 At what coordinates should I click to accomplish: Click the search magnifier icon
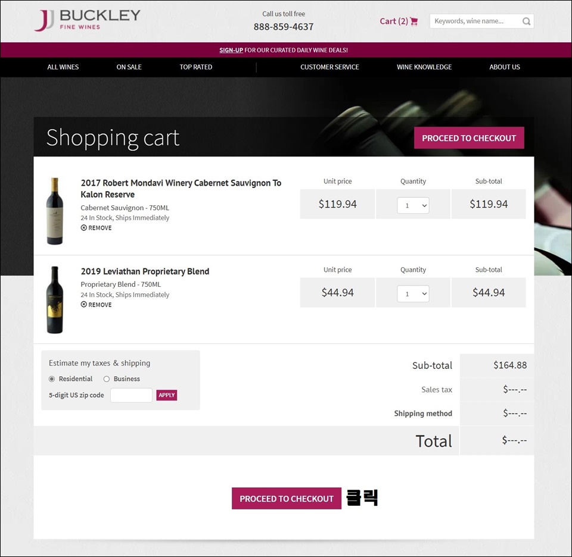(526, 21)
